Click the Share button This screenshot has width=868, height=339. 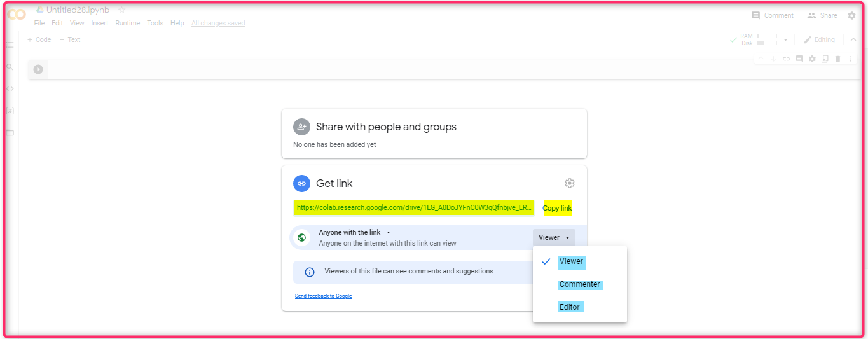822,15
